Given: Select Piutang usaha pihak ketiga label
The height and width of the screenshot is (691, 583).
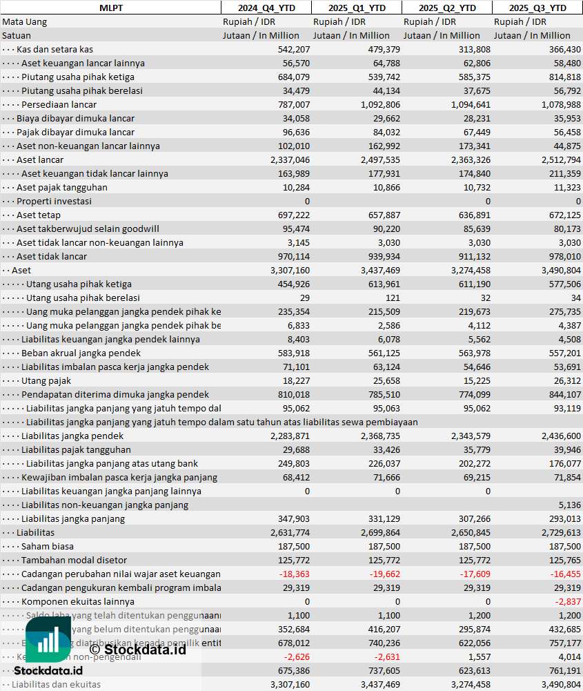Looking at the screenshot, I should [x=78, y=77].
